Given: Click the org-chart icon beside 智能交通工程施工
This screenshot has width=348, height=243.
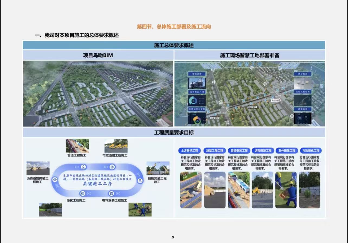Looking at the screenshot, I should [x=140, y=180].
